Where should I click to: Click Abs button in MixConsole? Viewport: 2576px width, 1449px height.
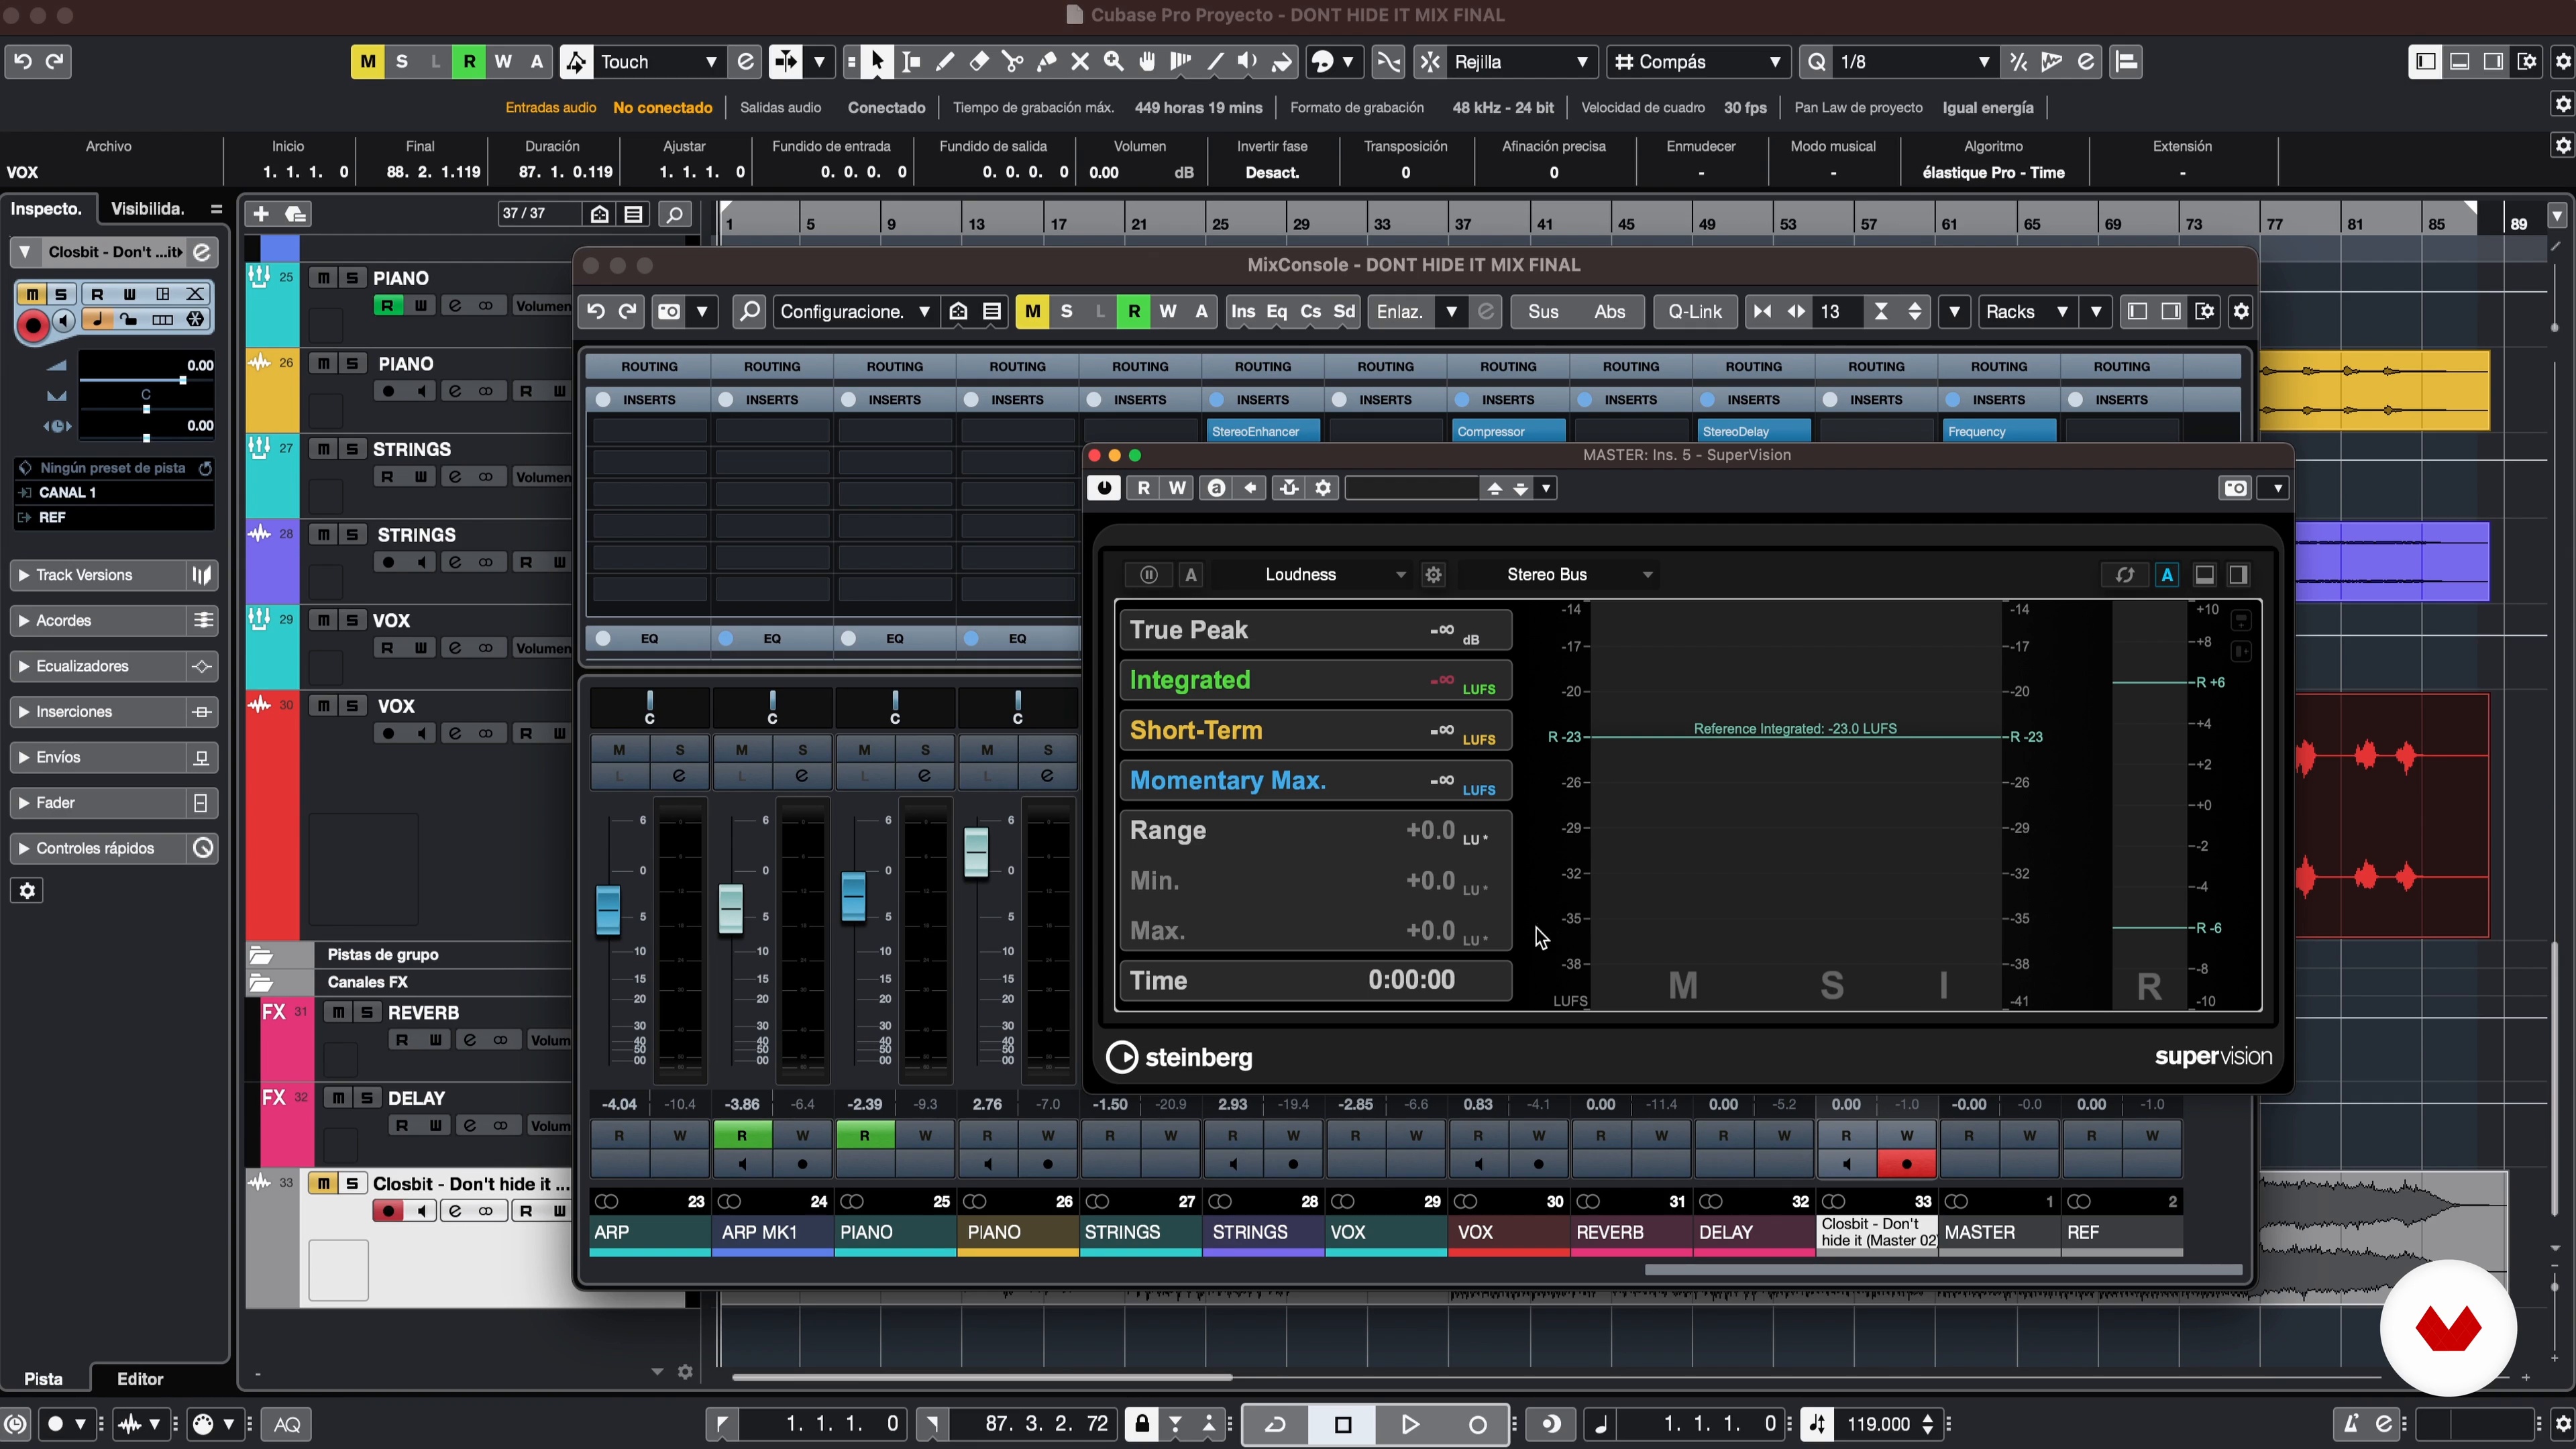[1609, 312]
